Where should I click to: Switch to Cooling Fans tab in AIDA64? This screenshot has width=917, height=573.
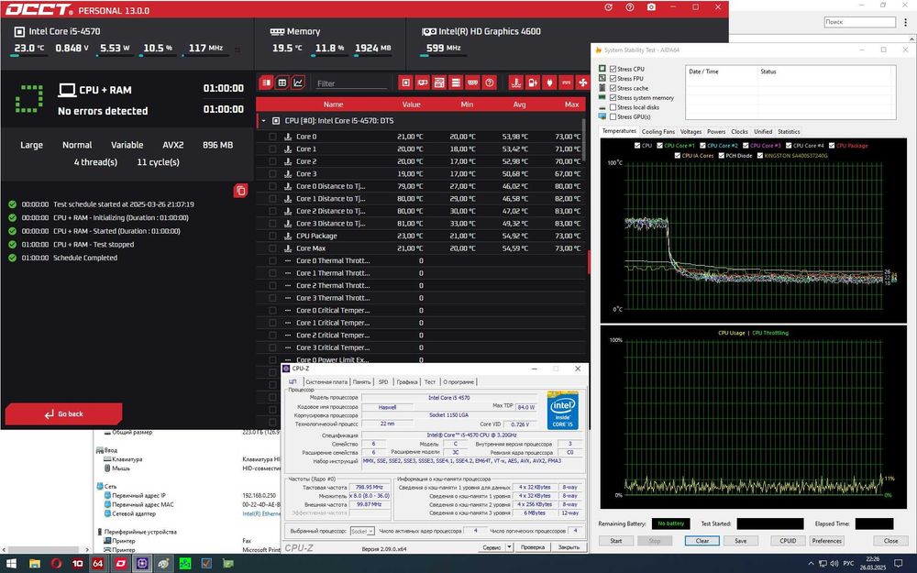pos(657,131)
